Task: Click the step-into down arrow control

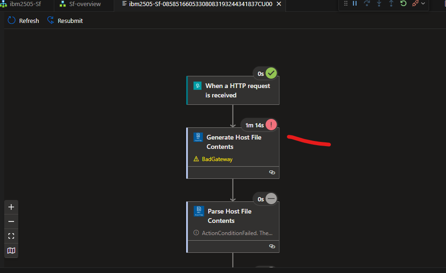Action: tap(379, 3)
